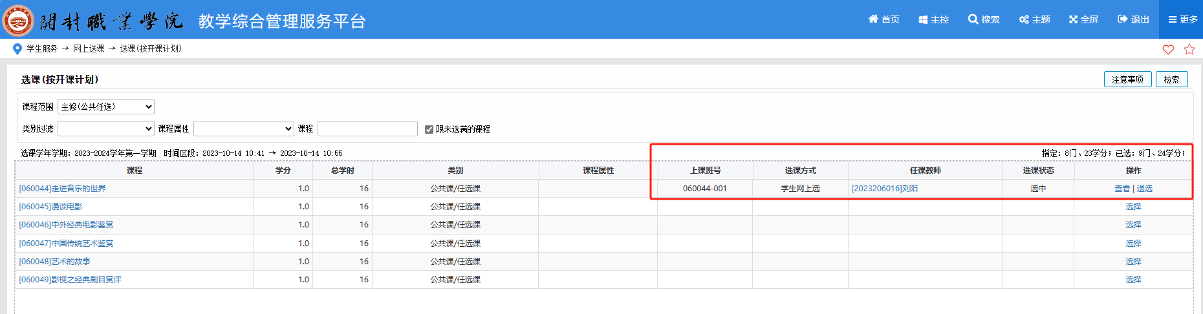Viewport: 1203px width, 314px height.
Task: Click the search (搜索) magnifier icon
Action: (x=973, y=19)
